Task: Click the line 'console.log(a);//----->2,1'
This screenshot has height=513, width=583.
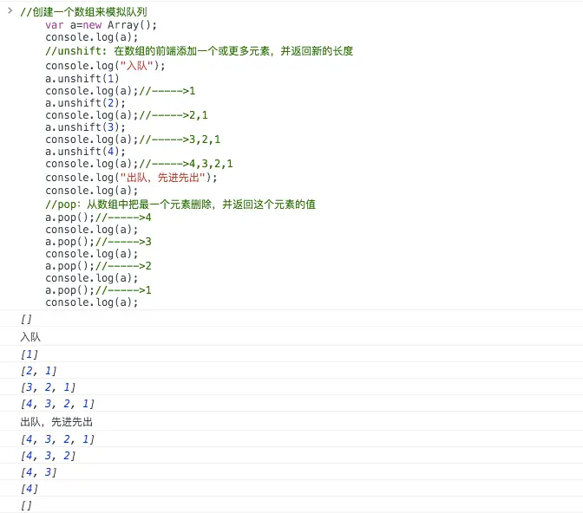Action: (x=127, y=115)
